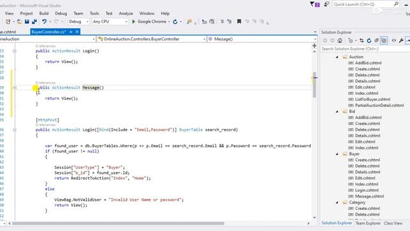The image size is (410, 231).
Task: Save the current file with the Save icon
Action: [x=27, y=22]
